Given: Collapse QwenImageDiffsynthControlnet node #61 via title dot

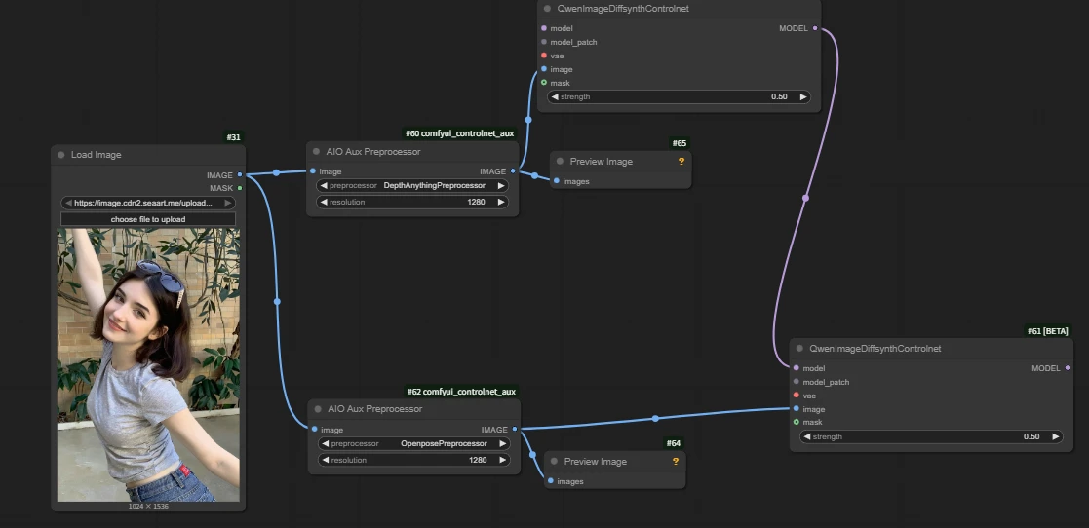Looking at the screenshot, I should [x=799, y=349].
